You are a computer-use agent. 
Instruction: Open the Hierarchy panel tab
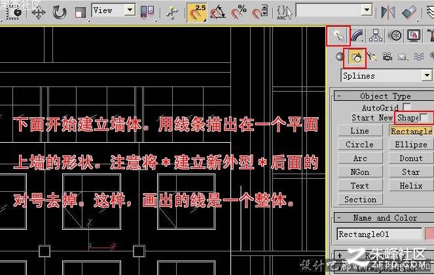pyautogui.click(x=376, y=36)
